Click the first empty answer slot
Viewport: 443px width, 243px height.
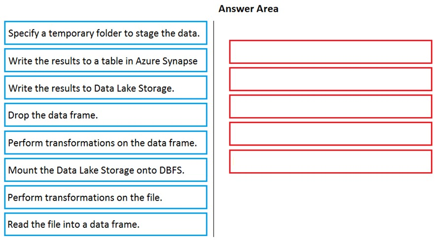(331, 52)
